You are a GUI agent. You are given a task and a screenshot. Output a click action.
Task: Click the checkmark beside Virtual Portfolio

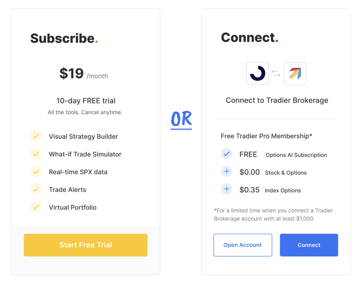click(x=36, y=207)
